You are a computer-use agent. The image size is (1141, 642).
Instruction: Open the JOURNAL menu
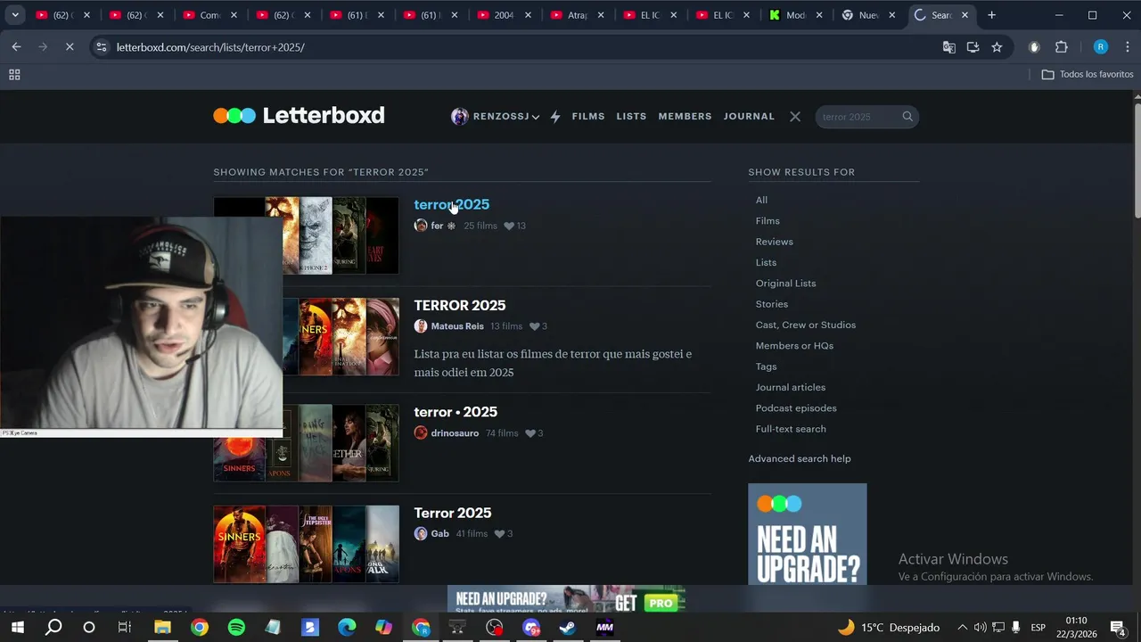[749, 117]
